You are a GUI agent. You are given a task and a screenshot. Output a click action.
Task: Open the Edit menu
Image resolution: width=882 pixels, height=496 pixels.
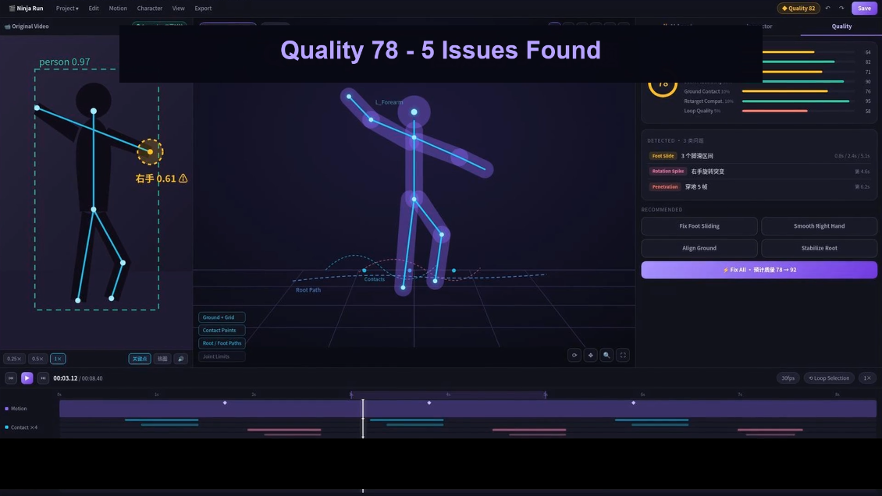94,9
